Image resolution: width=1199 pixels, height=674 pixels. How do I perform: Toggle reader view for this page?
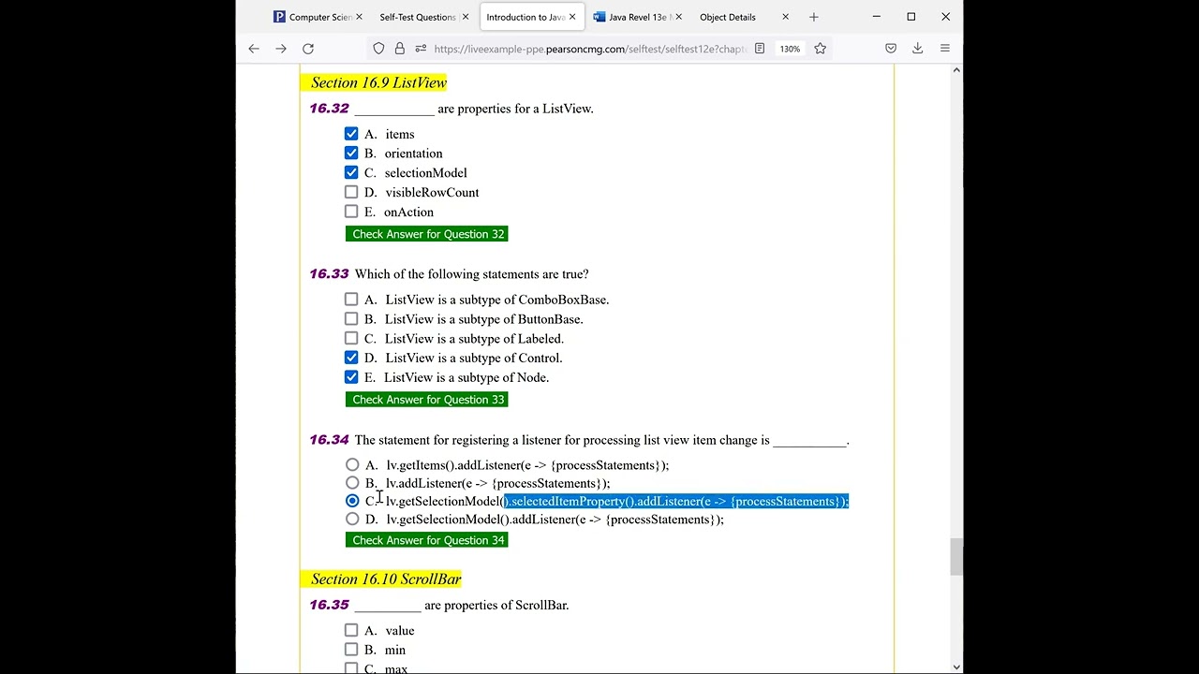coord(760,49)
